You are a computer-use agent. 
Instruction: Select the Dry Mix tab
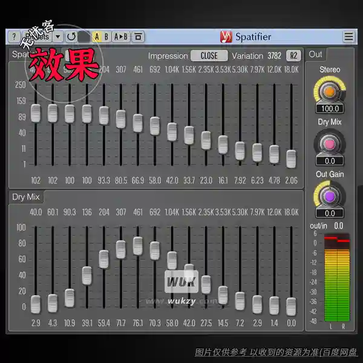(x=26, y=197)
